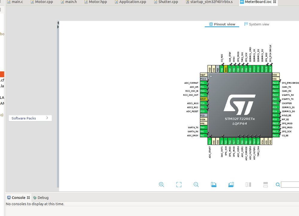This screenshot has width=299, height=216.
Task: Open the Motor.cpp editor tab
Action: tap(42, 2)
